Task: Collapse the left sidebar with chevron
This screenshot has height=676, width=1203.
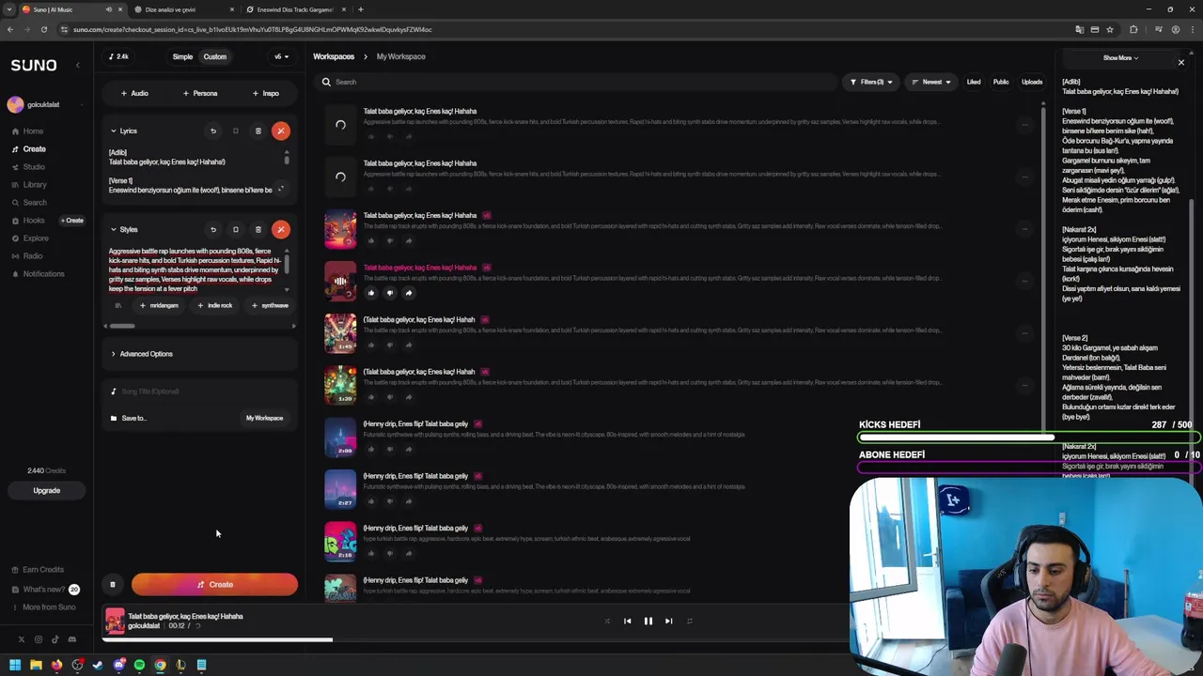Action: coord(78,65)
